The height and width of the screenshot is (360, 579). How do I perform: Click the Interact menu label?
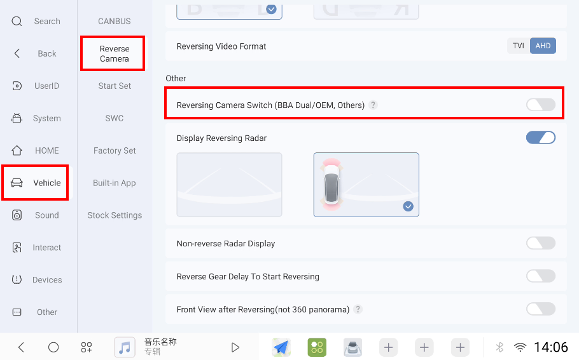pyautogui.click(x=47, y=247)
